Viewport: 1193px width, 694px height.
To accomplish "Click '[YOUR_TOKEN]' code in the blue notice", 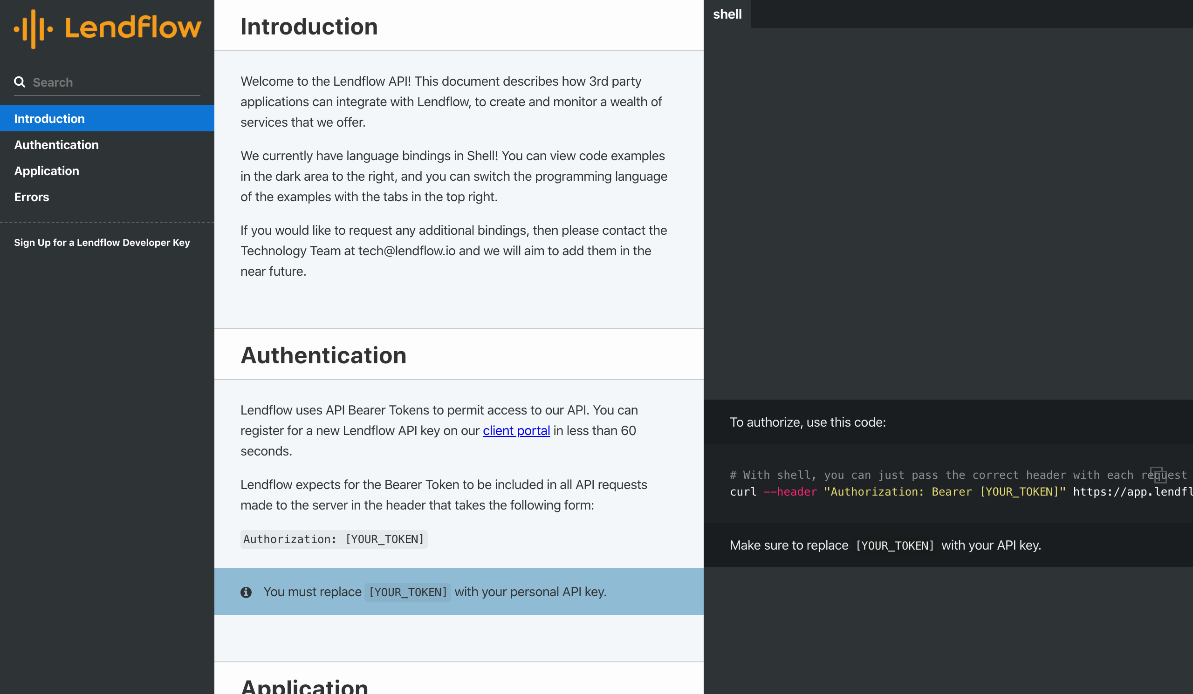I will click(408, 592).
